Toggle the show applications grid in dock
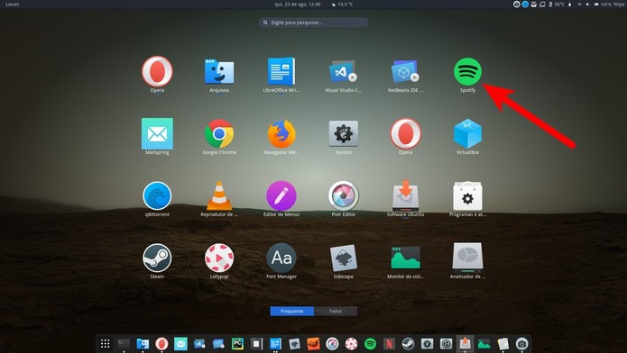 [106, 344]
